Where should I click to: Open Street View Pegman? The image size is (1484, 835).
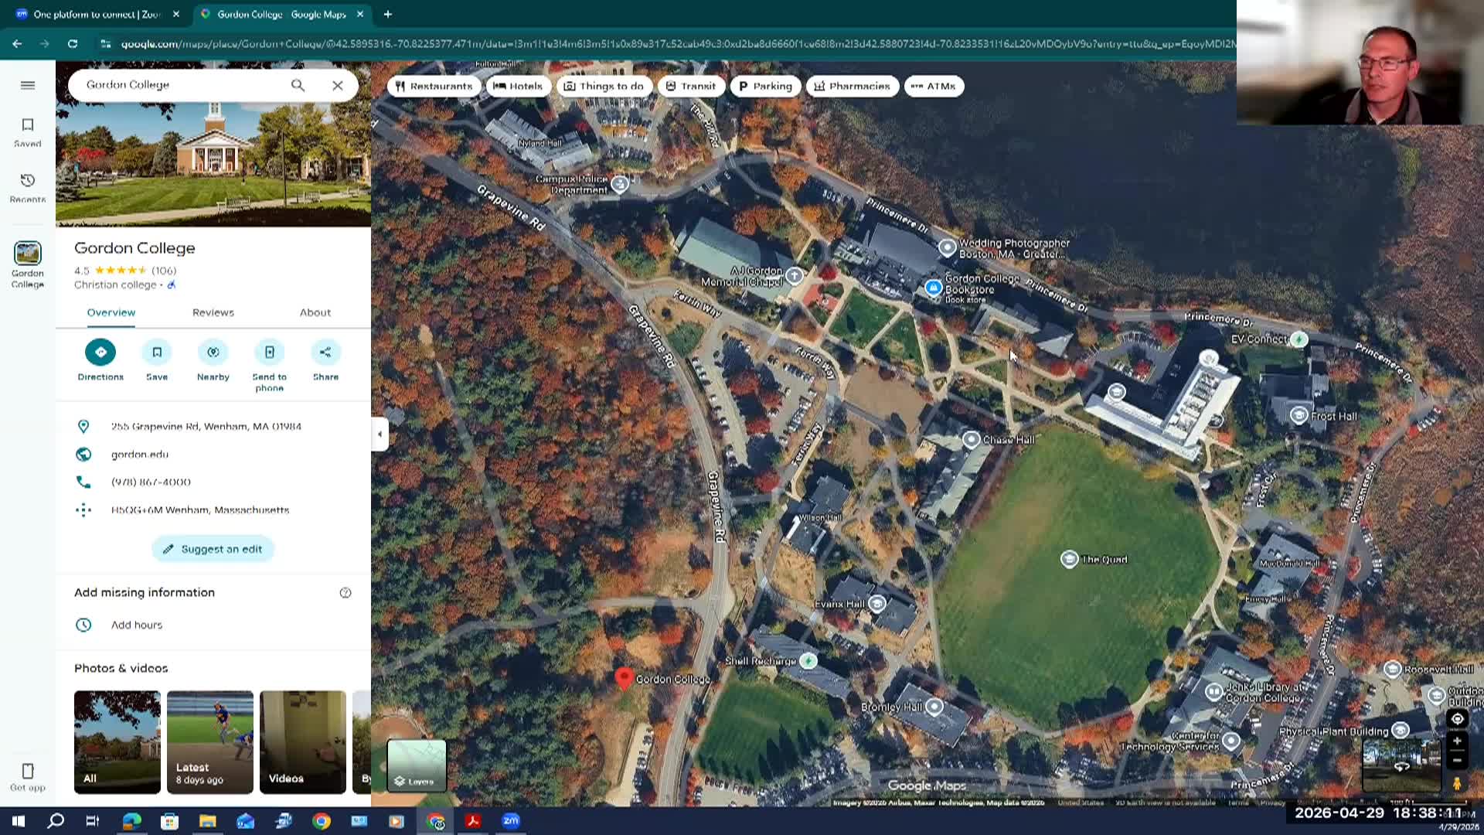1457,784
